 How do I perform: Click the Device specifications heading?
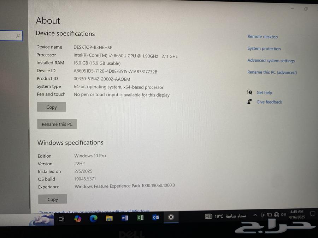[65, 33]
